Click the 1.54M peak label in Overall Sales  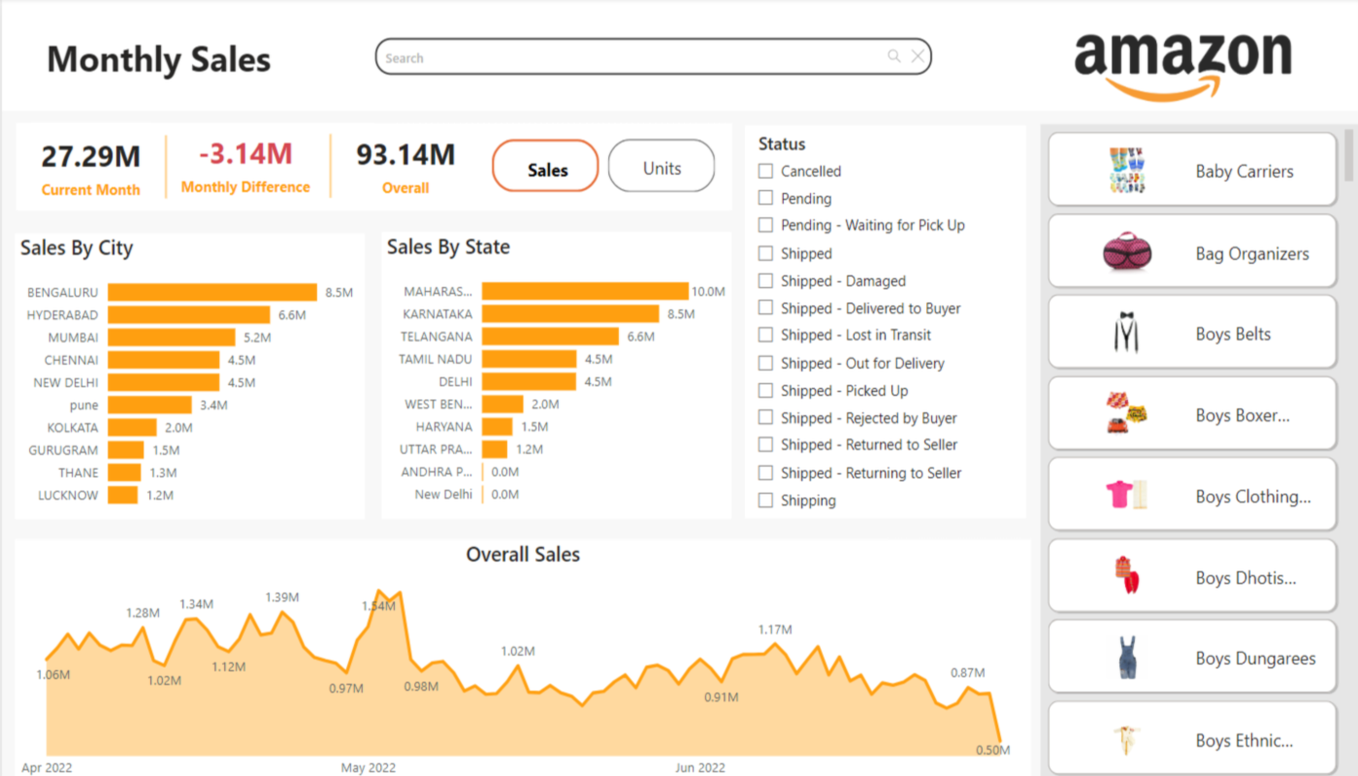pyautogui.click(x=378, y=606)
